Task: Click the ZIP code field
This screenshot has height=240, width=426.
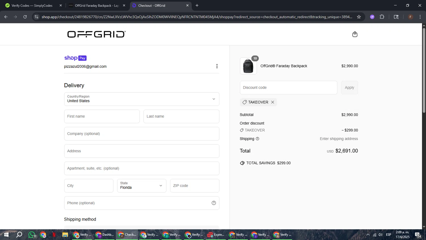Action: coord(195,186)
